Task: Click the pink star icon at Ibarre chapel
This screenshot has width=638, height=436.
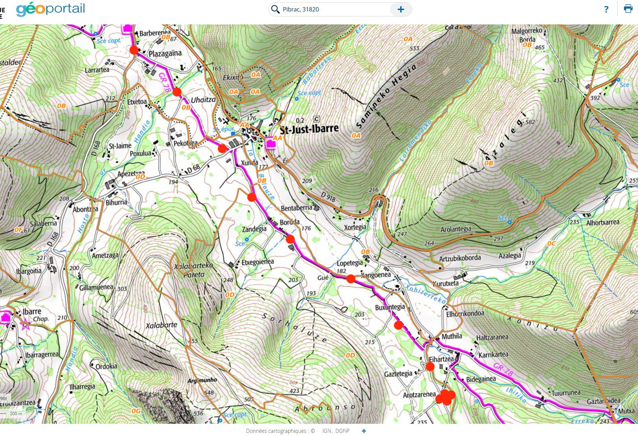Action: click(x=26, y=325)
